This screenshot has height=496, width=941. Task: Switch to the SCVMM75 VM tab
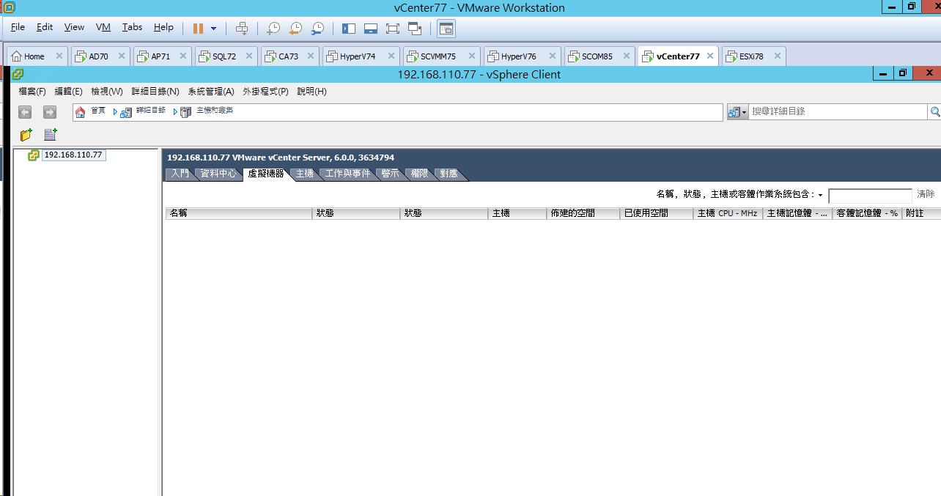coord(438,56)
